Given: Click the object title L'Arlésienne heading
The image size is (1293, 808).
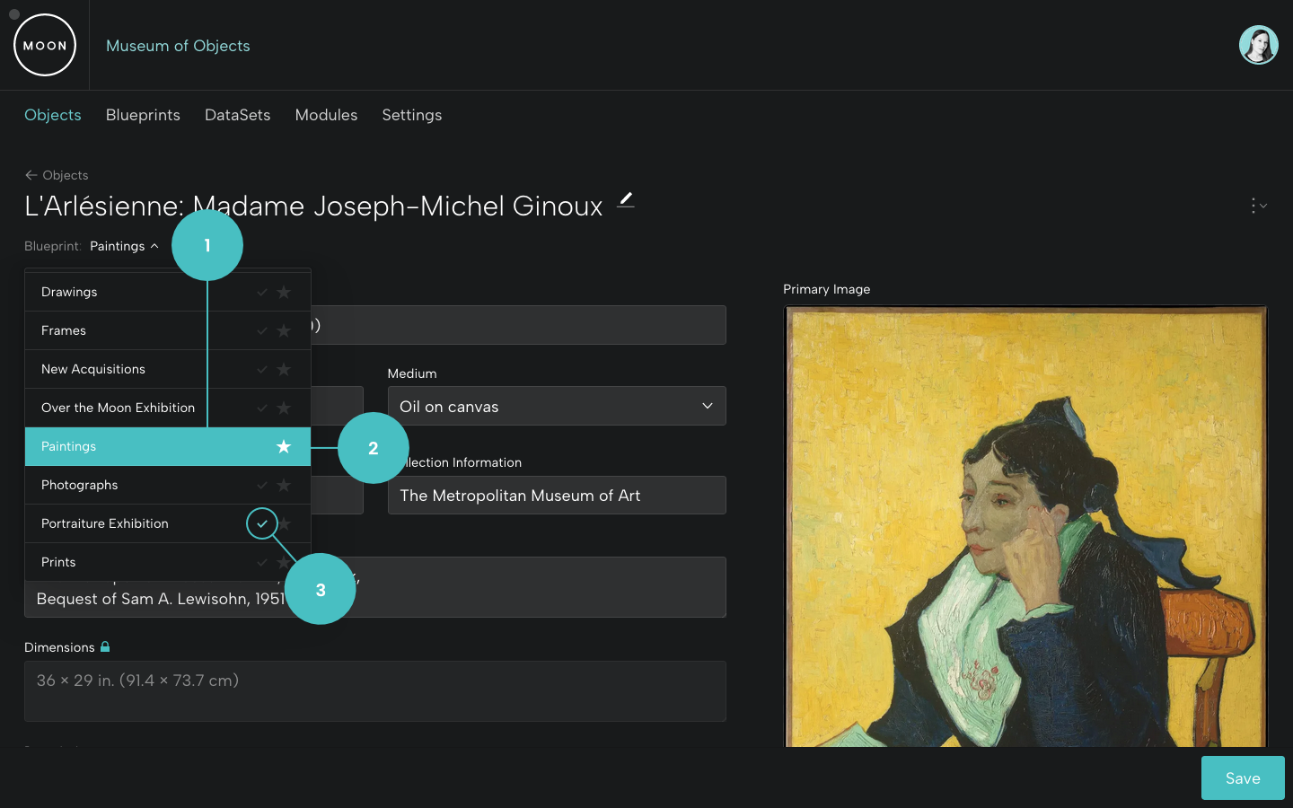Looking at the screenshot, I should tap(313, 206).
